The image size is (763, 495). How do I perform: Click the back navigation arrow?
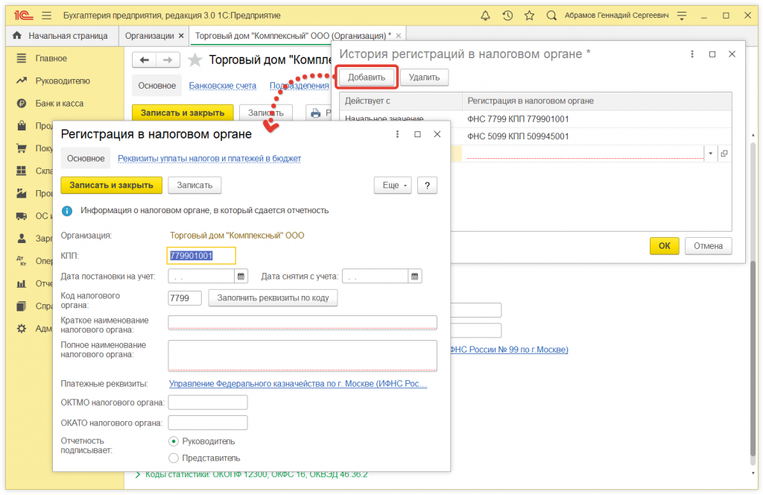(145, 60)
